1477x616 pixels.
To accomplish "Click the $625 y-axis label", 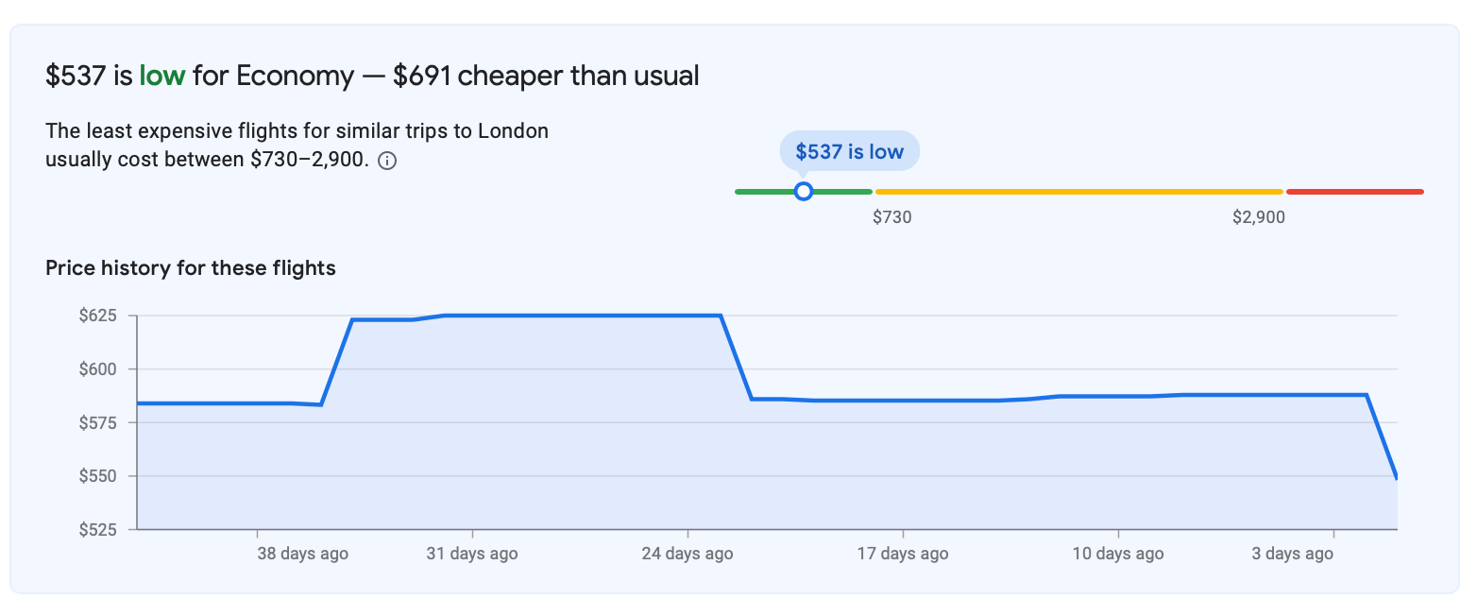I will pyautogui.click(x=98, y=316).
